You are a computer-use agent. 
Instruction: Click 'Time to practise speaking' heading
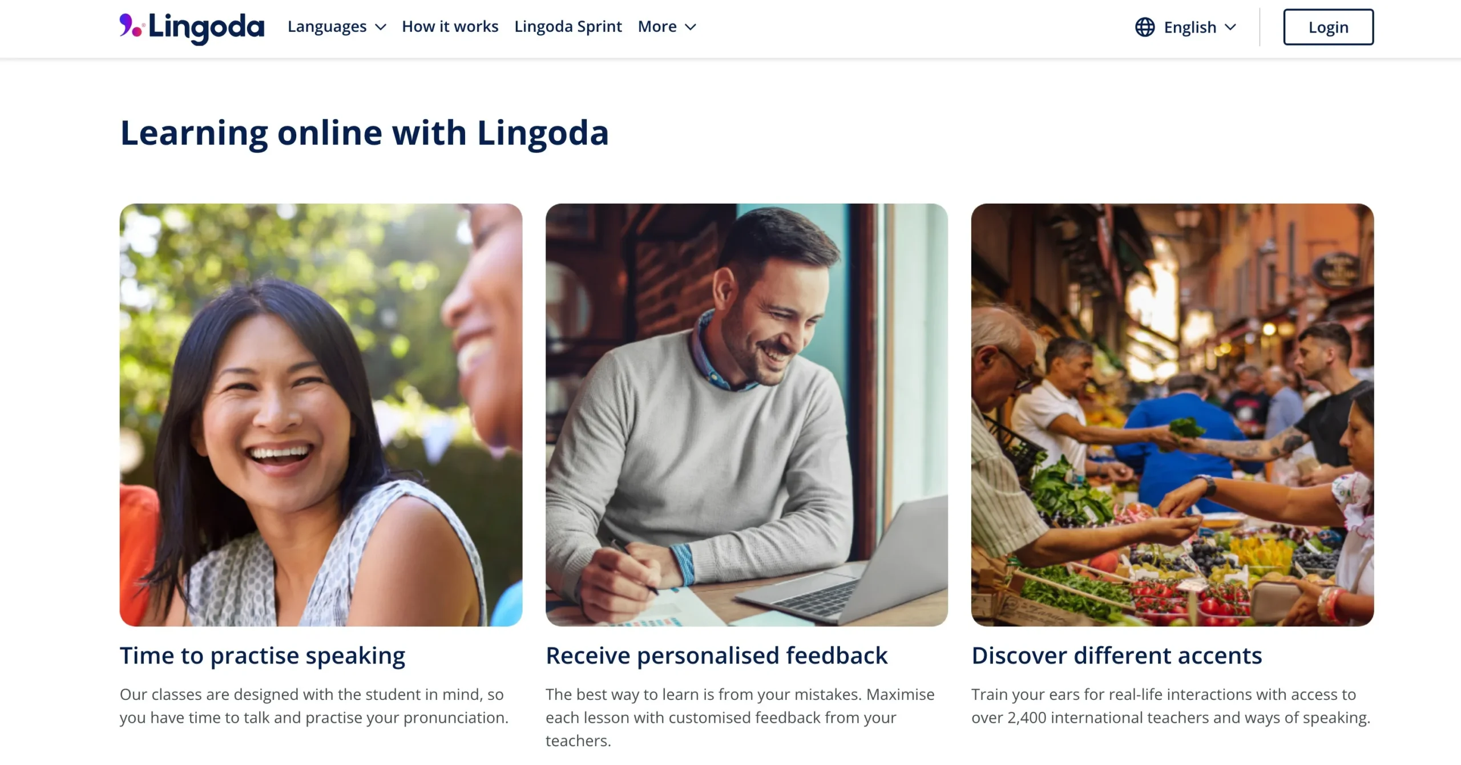(263, 655)
